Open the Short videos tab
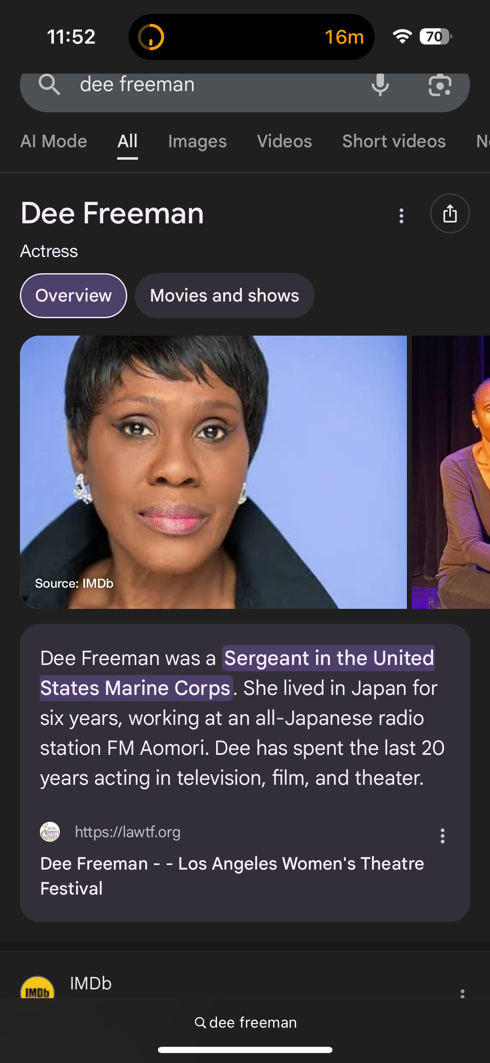The image size is (490, 1063). 394,141
